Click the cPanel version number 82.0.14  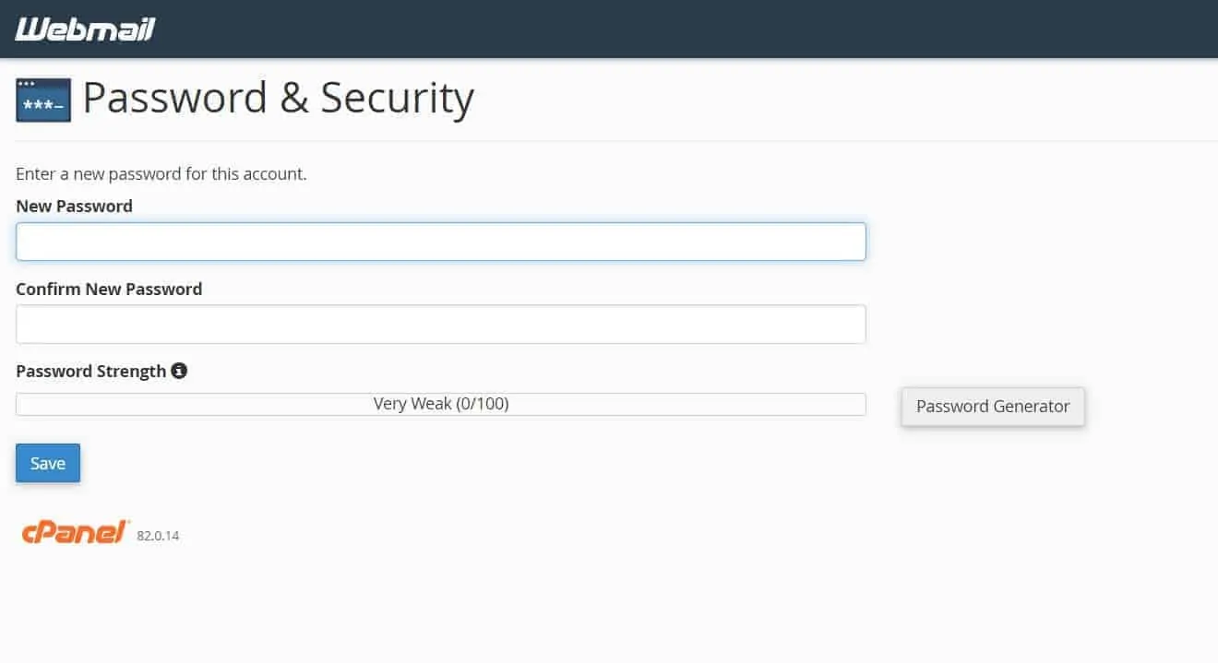pos(158,536)
